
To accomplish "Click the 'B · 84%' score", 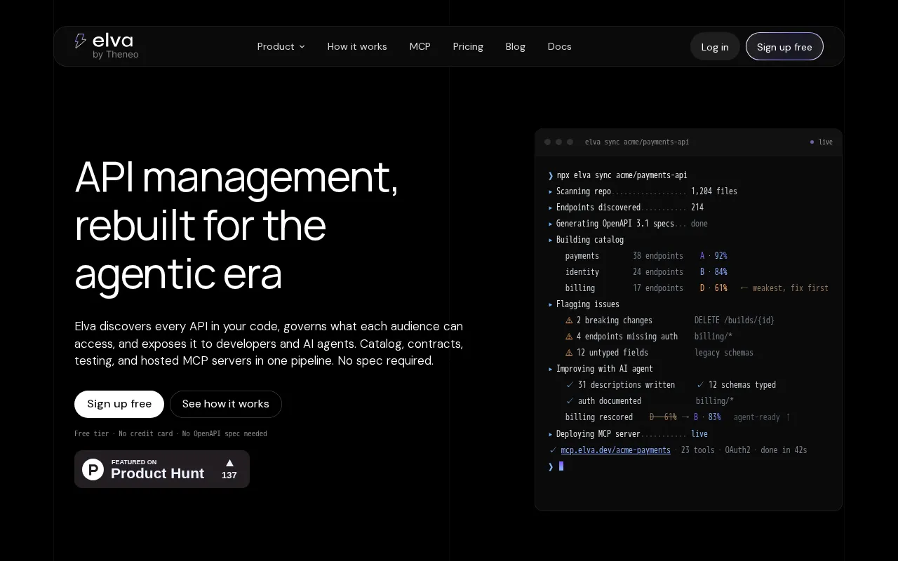I will pos(713,272).
